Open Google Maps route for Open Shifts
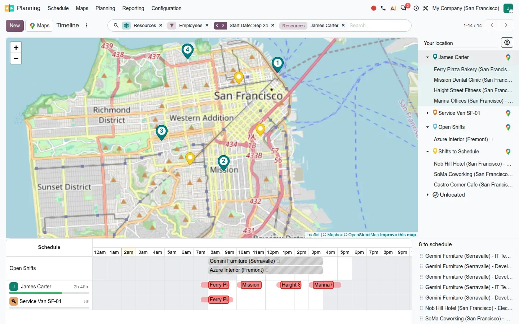The width and height of the screenshot is (519, 324). (508, 127)
